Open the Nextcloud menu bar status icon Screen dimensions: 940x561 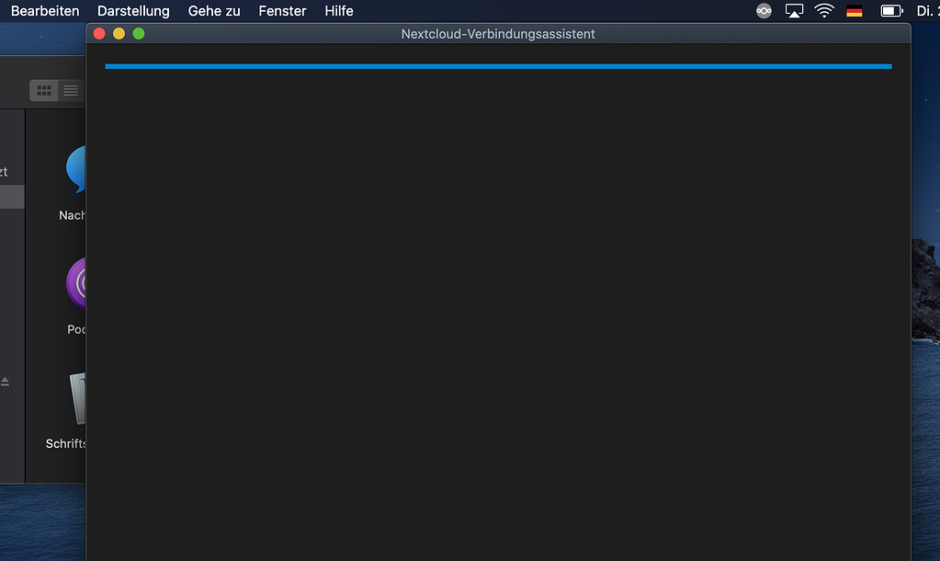pyautogui.click(x=764, y=11)
